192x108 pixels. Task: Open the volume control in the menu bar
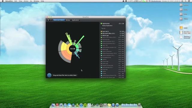pos(182,1)
